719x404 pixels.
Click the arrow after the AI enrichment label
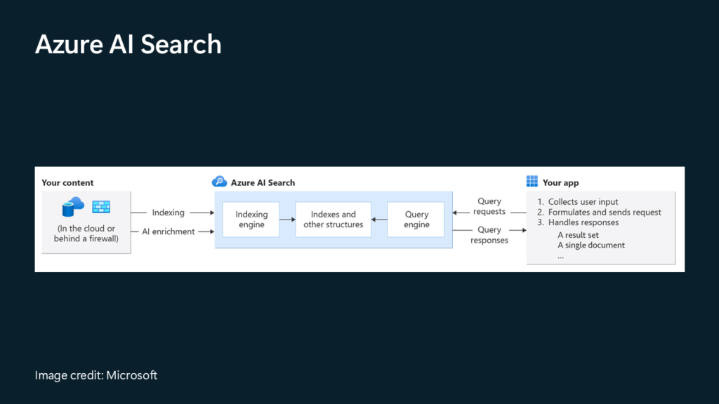206,231
